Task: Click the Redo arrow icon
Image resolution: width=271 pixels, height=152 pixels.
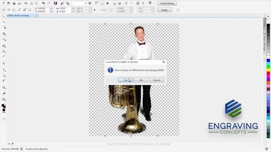Action: [x=49, y=3]
